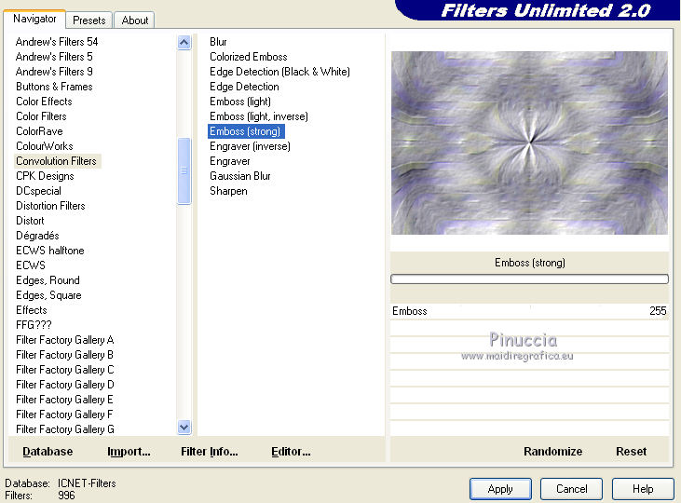The image size is (681, 503).
Task: Select Color Effects category
Action: tap(44, 102)
